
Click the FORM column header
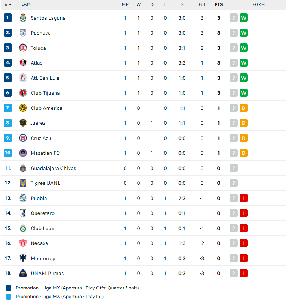[x=259, y=4]
